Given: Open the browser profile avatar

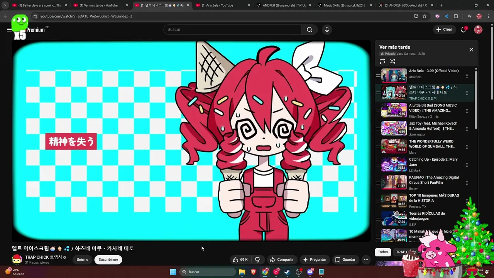Looking at the screenshot, I should (x=479, y=16).
